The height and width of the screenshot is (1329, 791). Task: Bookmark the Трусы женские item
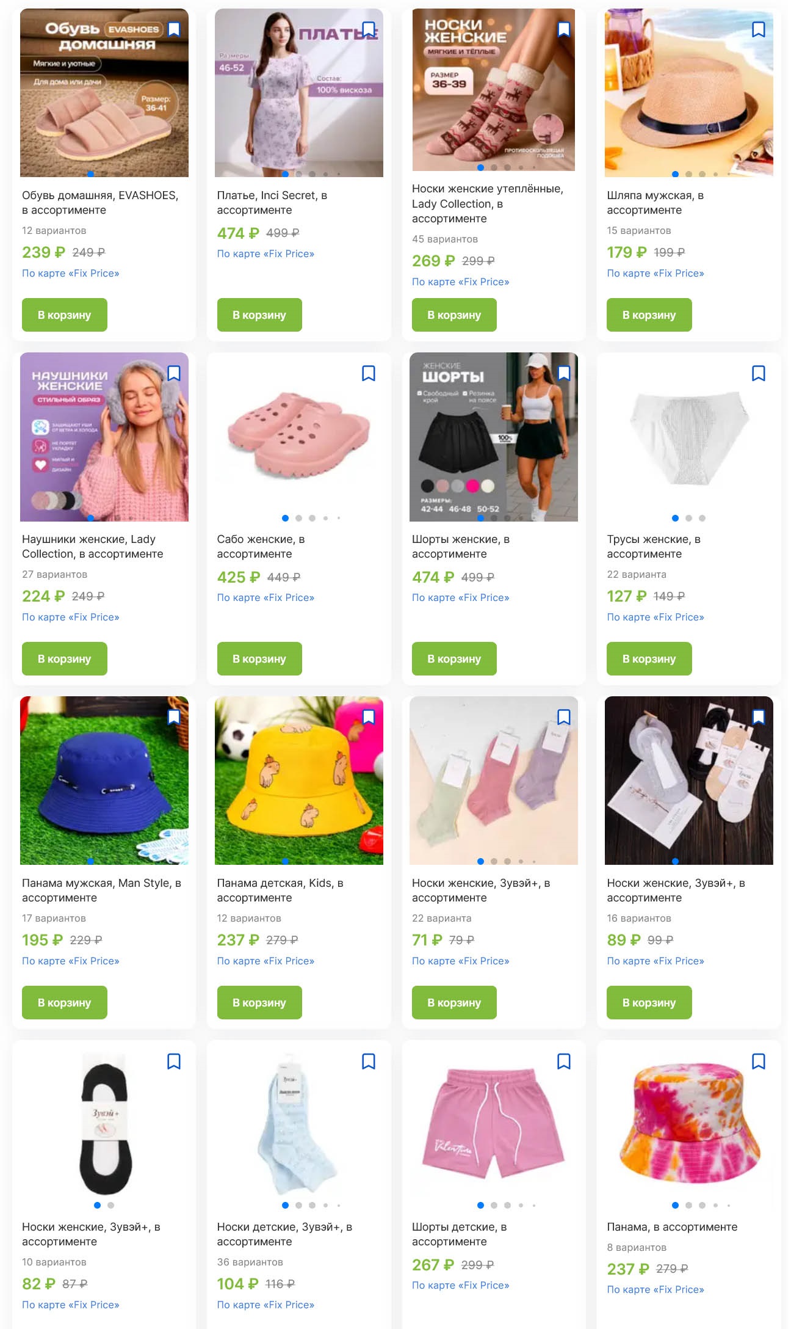pyautogui.click(x=759, y=373)
